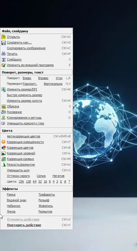
Task: Apply Размытие effect
Action: tap(45, 212)
